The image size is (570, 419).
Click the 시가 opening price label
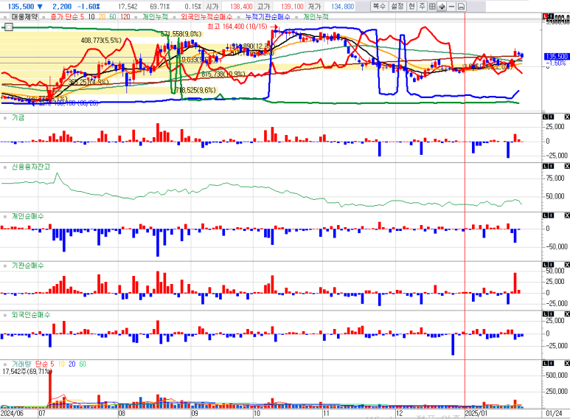[212, 7]
